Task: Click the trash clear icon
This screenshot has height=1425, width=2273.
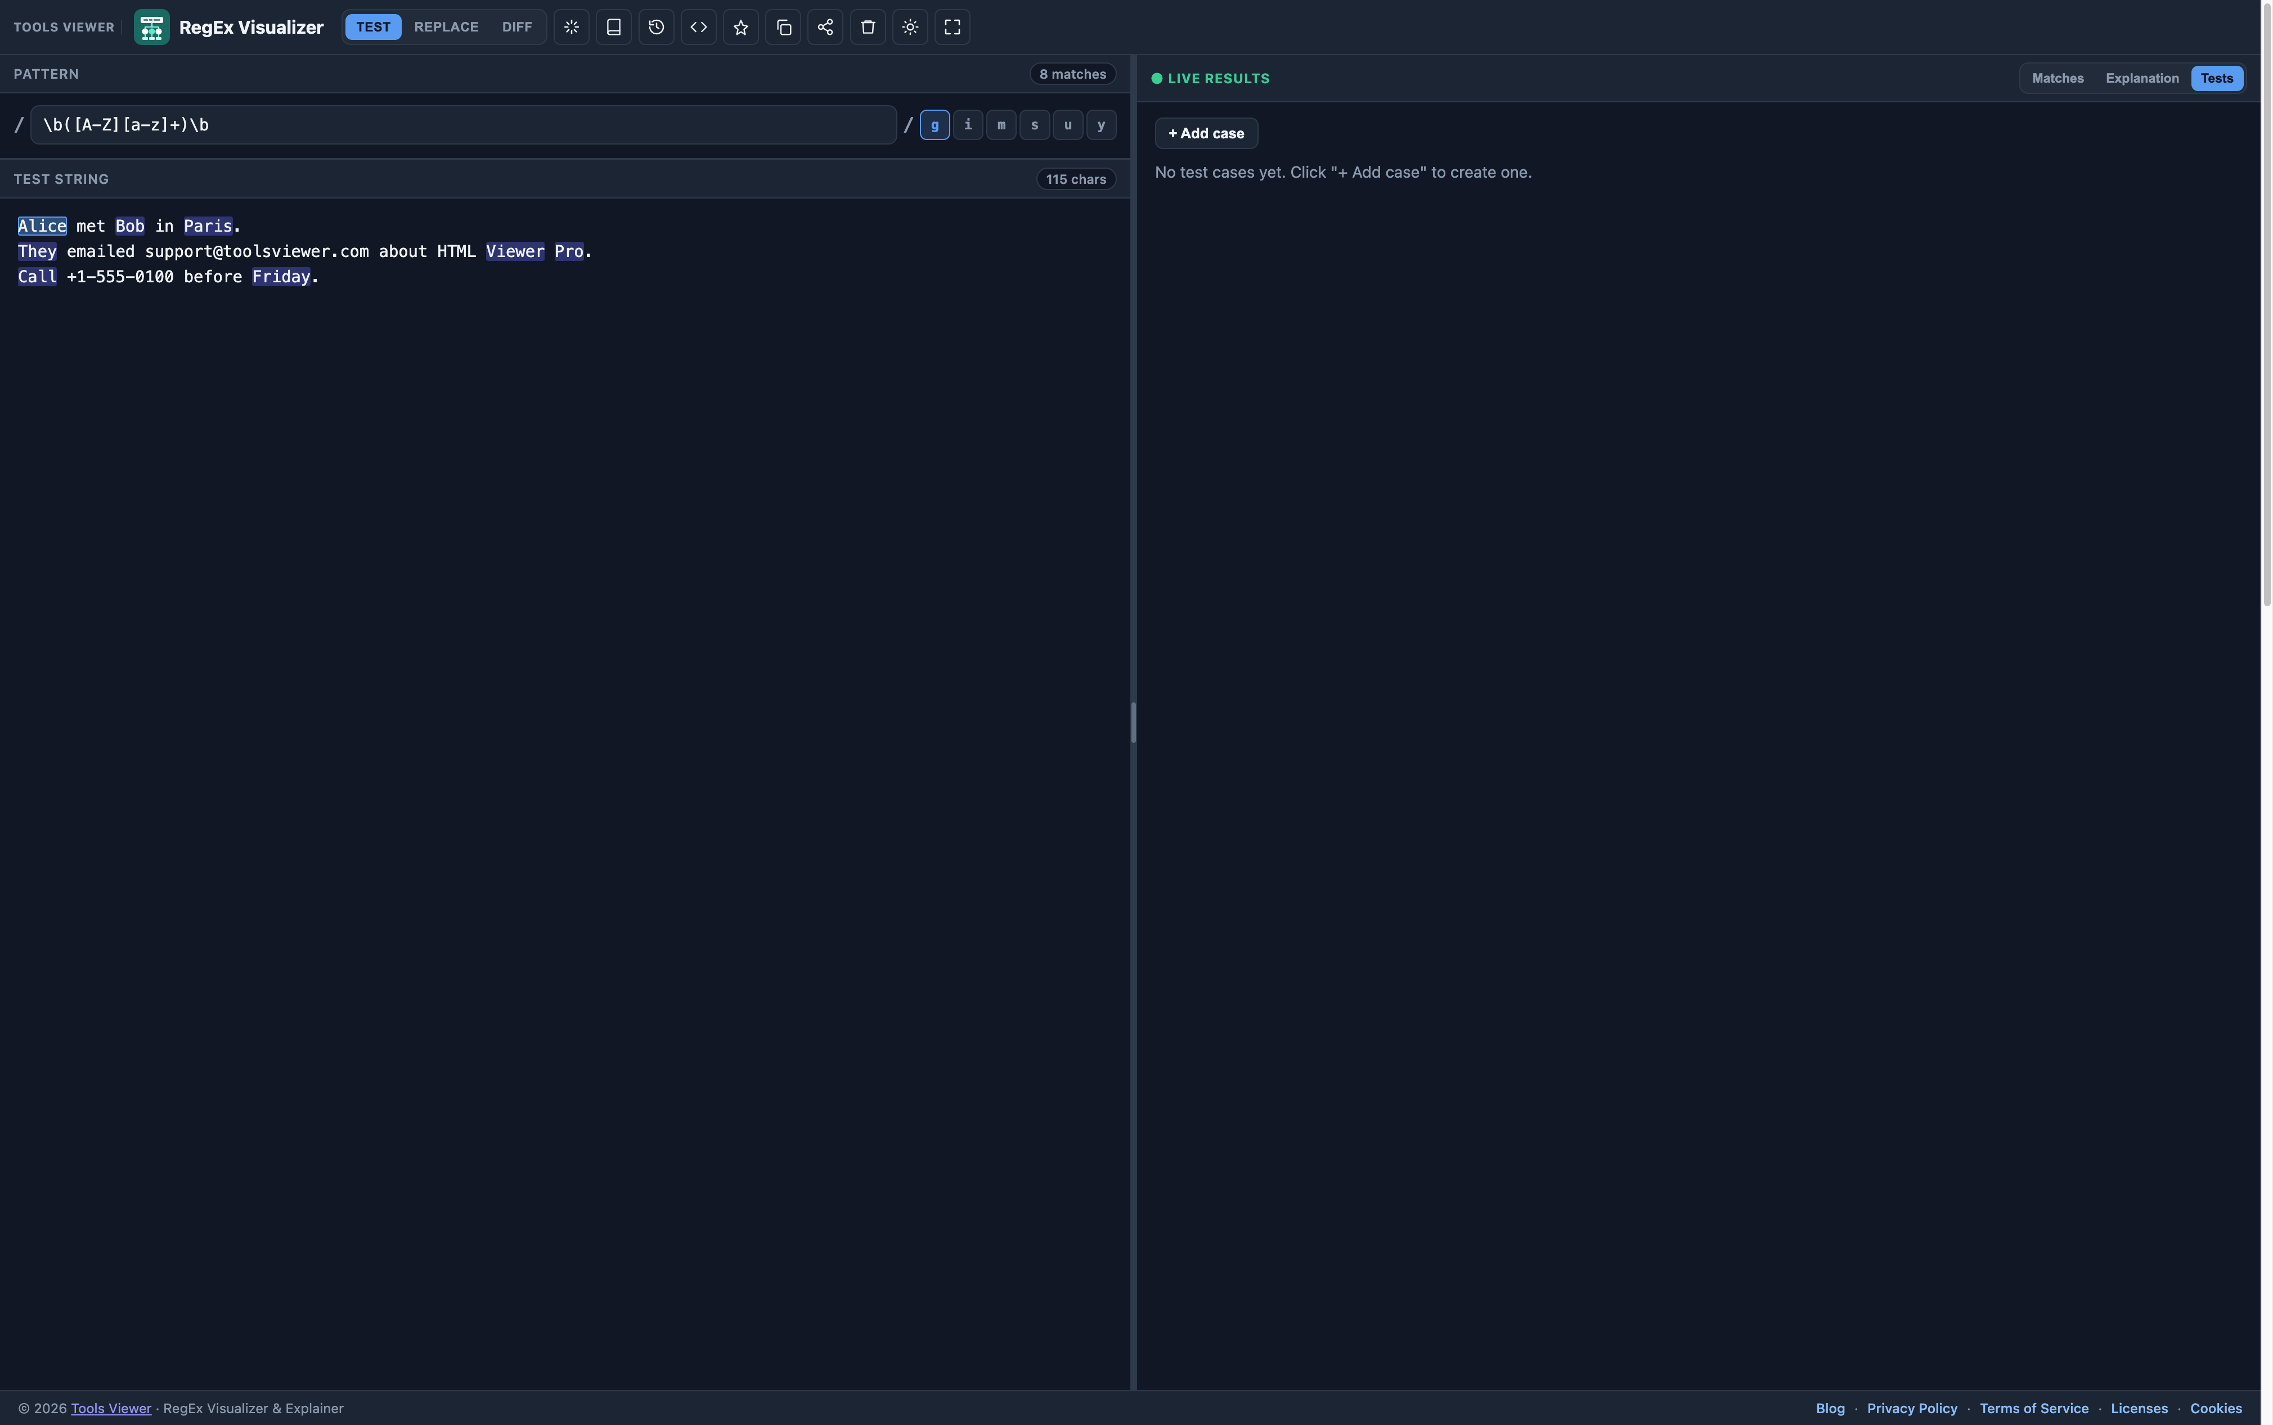Action: [868, 28]
